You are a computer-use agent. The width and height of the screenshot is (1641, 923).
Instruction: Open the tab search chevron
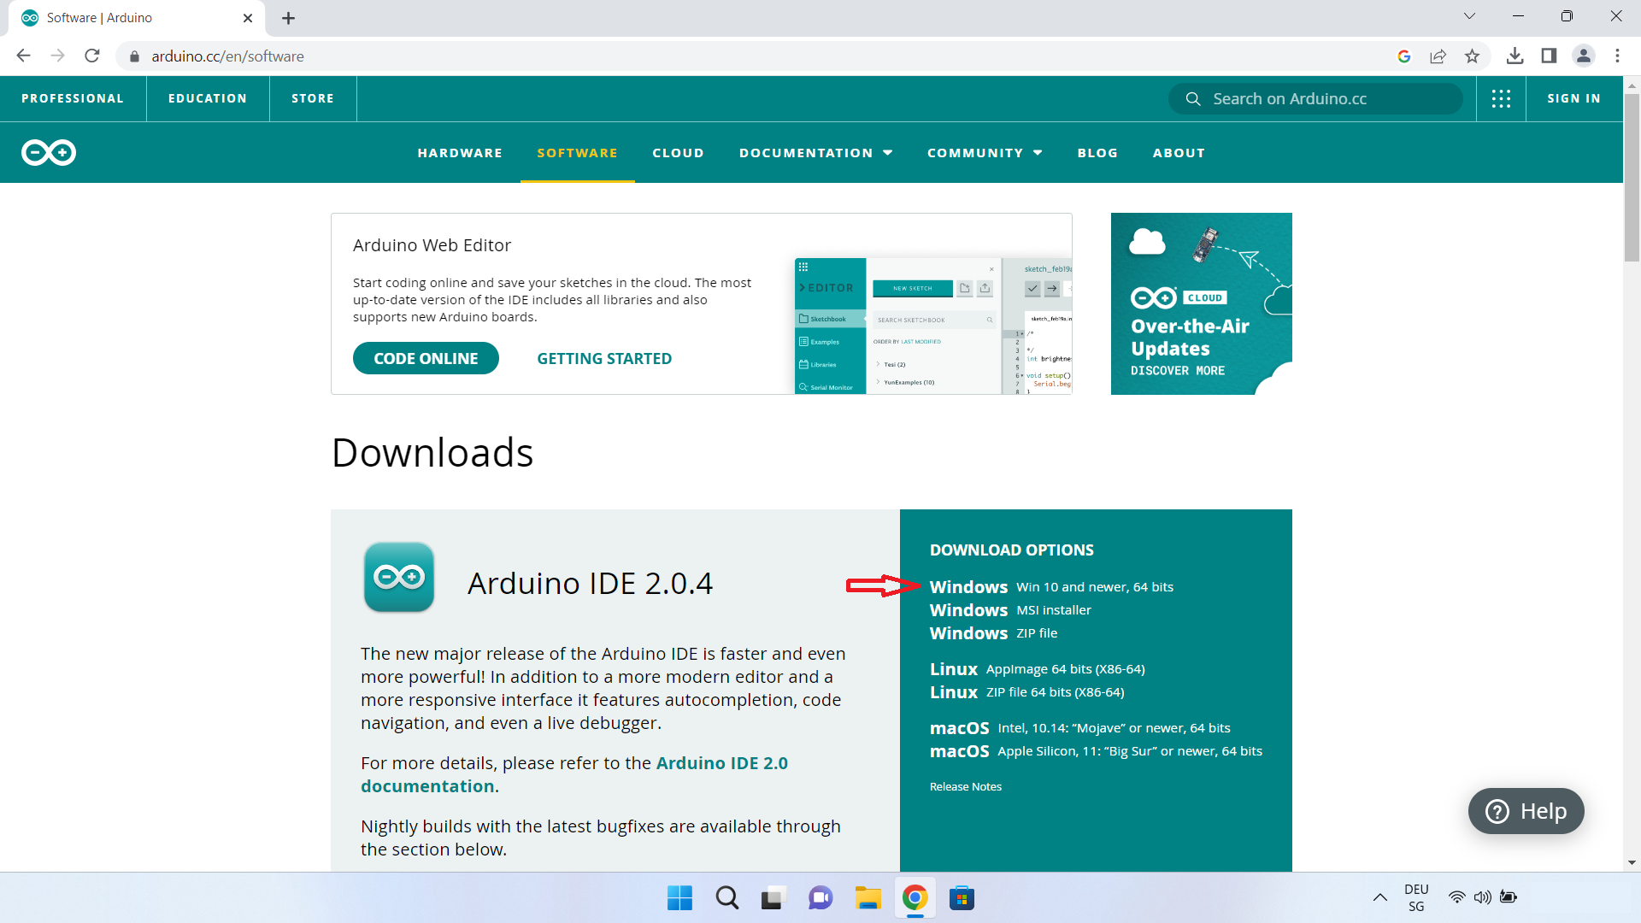[1469, 16]
